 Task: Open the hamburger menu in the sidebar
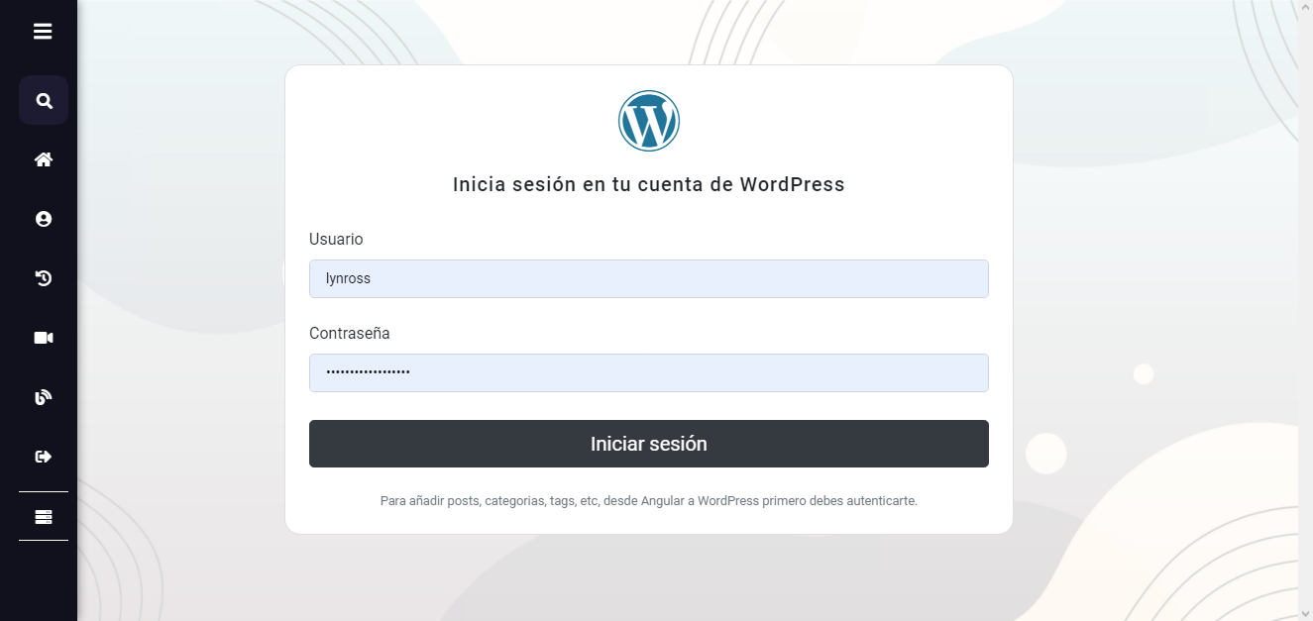coord(43,32)
